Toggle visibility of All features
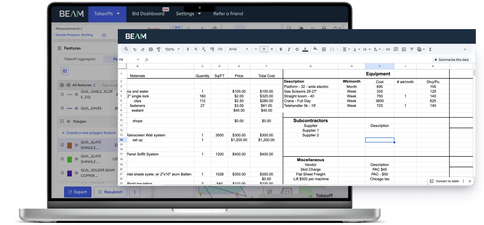Viewport: 484px width, 225px height. (68, 85)
